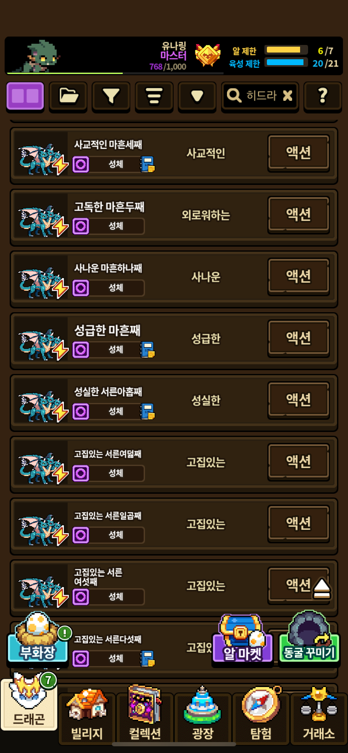This screenshot has height=753, width=348.
Task: Clear the 히드라 search with X
Action: (x=287, y=96)
